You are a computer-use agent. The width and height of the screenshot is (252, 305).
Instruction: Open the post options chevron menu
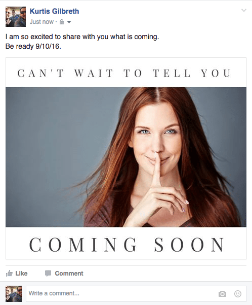[244, 10]
